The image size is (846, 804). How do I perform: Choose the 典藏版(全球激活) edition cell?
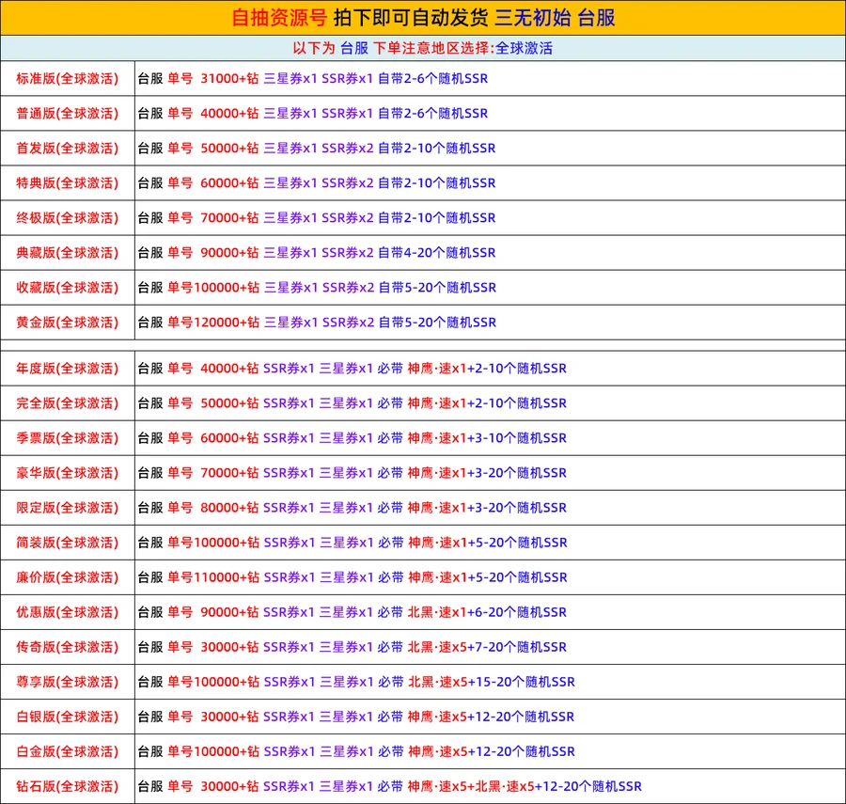pos(68,253)
